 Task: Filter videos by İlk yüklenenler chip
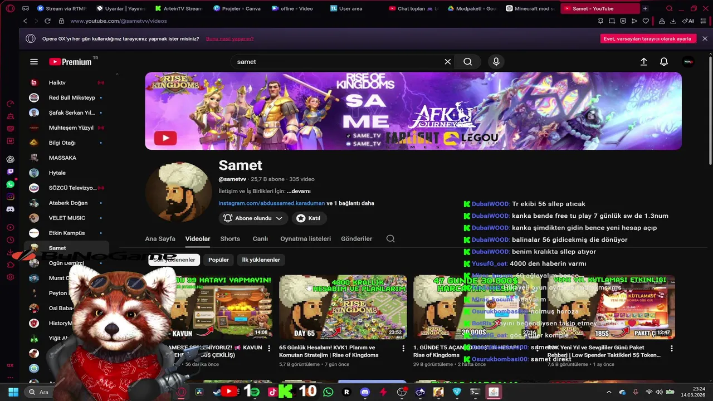click(261, 260)
